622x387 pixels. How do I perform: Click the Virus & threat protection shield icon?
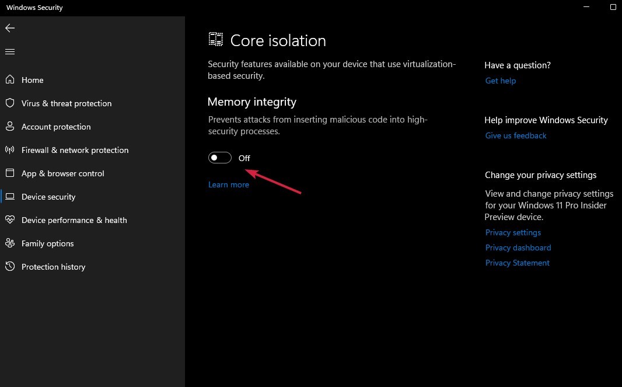click(10, 103)
